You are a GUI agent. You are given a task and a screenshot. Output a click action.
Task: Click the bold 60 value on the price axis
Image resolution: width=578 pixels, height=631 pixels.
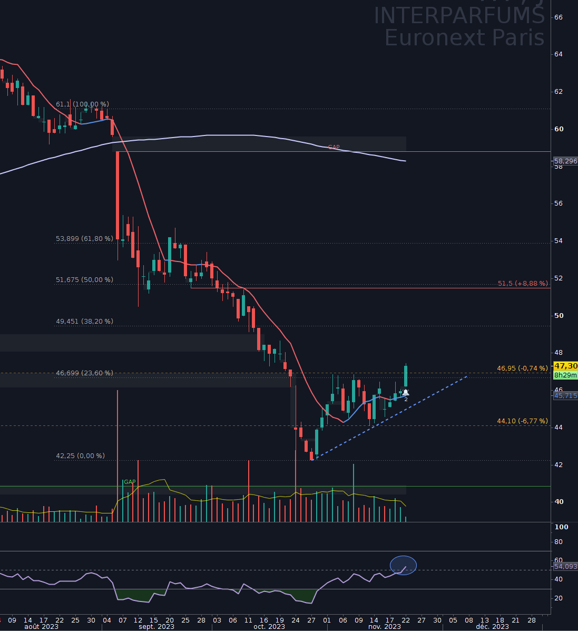pos(559,129)
